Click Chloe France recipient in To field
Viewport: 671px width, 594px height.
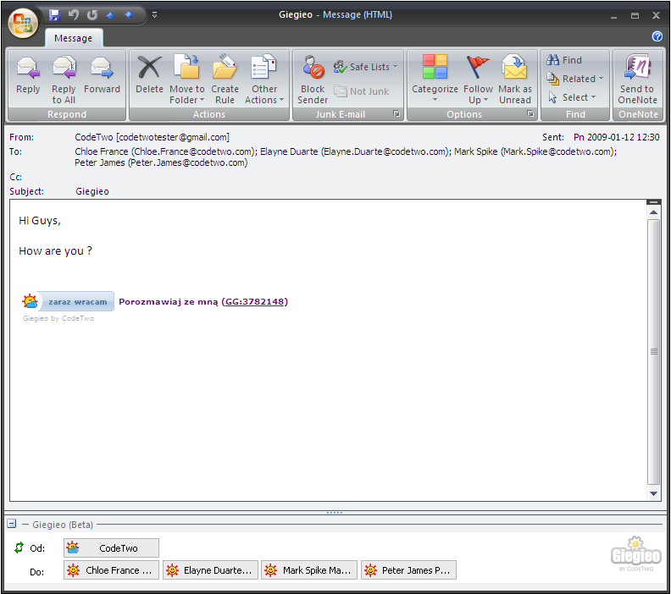click(164, 151)
